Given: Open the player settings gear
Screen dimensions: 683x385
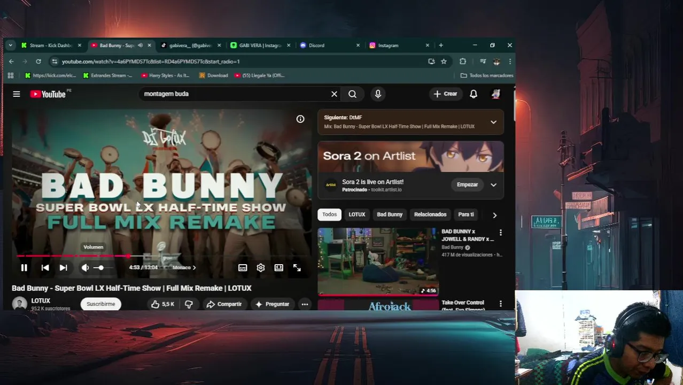Looking at the screenshot, I should [261, 267].
